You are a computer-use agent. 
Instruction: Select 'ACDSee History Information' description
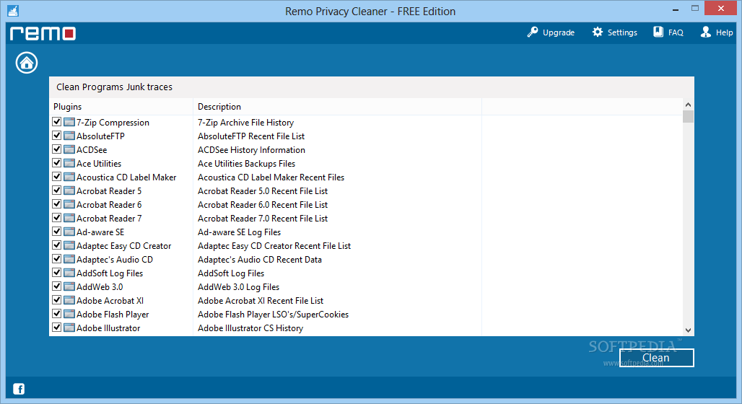251,150
